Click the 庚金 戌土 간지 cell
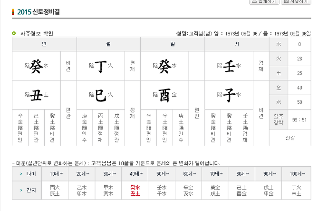 (x=215, y=191)
